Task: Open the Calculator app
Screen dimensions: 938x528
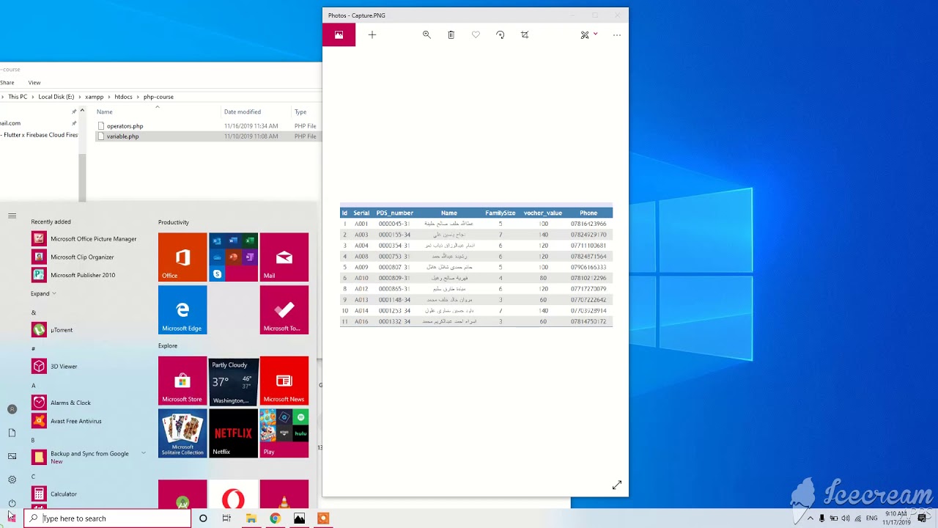Action: pyautogui.click(x=55, y=494)
